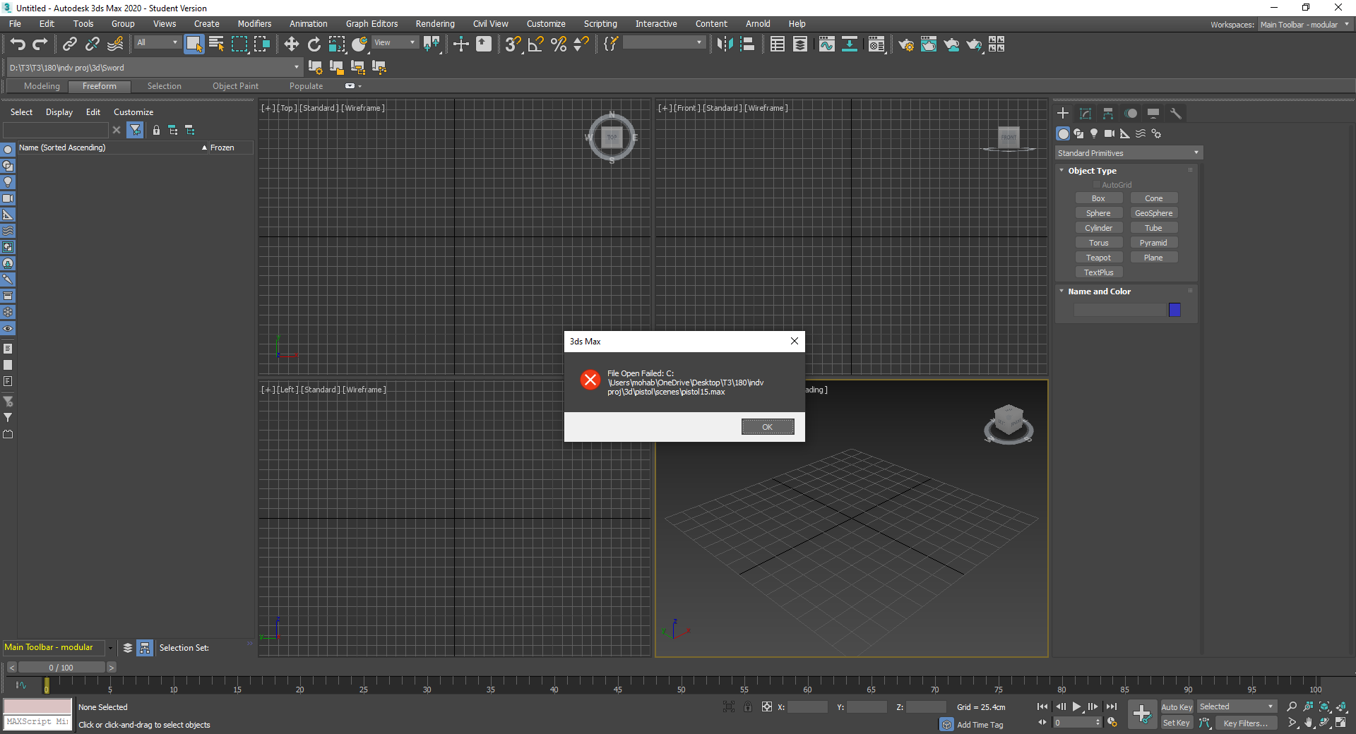Open Render Setup teapot icon
1356x734 pixels.
coord(905,44)
